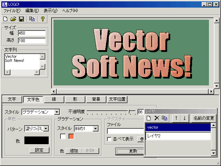Create a new layer in レイヤ panel
The height and width of the screenshot is (166, 221).
(x=149, y=118)
